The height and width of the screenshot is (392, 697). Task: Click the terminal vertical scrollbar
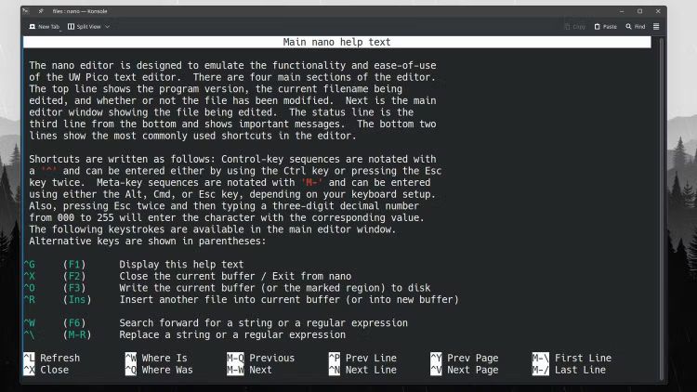coord(662,208)
